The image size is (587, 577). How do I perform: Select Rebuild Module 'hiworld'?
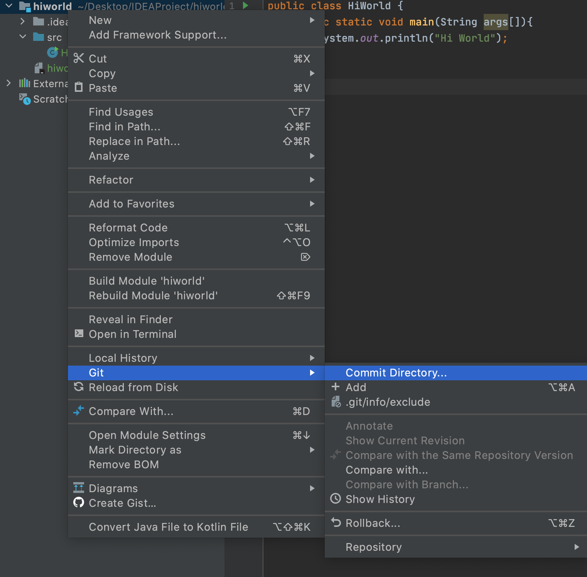click(x=196, y=295)
